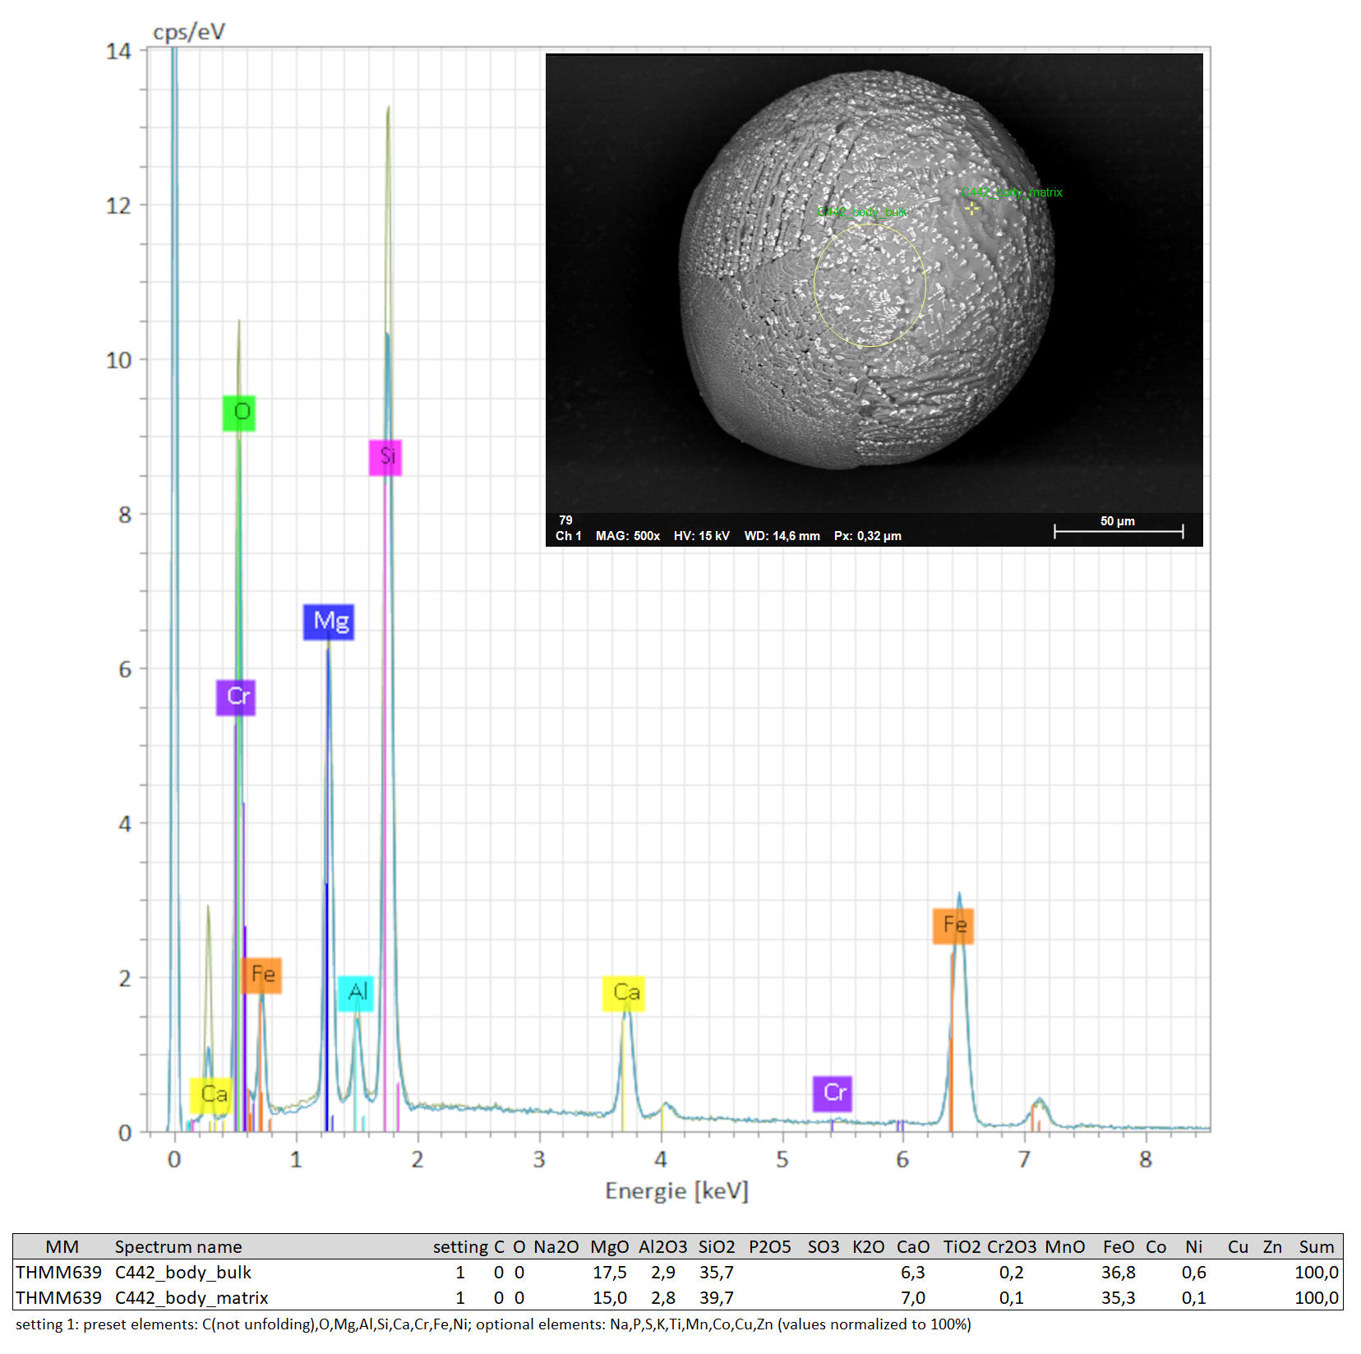Select C442_body_matrix in the spectrum table

(x=191, y=1298)
